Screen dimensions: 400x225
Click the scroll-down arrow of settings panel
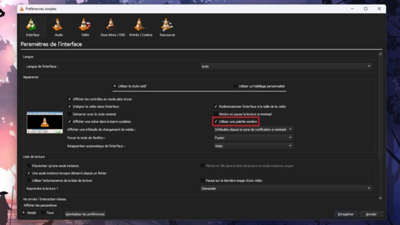(x=380, y=198)
